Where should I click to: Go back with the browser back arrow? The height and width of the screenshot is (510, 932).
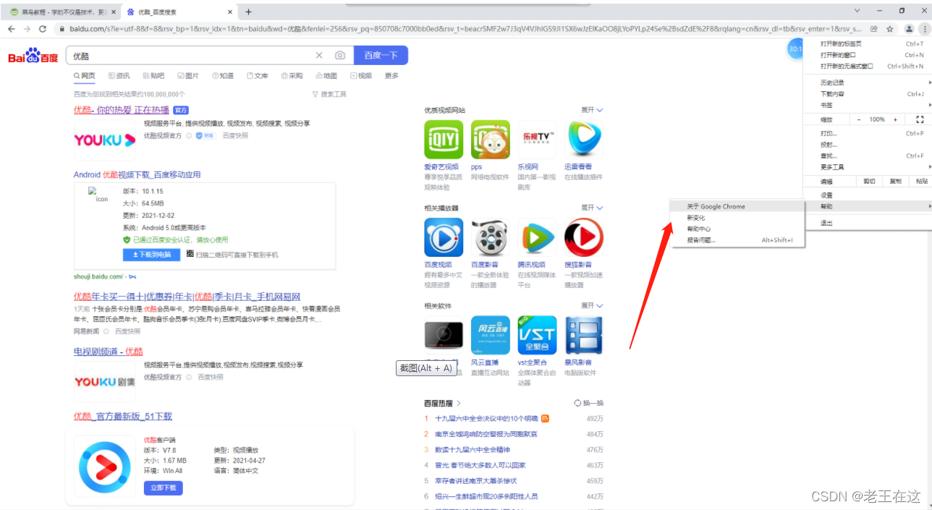pos(12,29)
